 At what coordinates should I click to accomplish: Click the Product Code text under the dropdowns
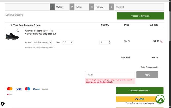(40, 47)
